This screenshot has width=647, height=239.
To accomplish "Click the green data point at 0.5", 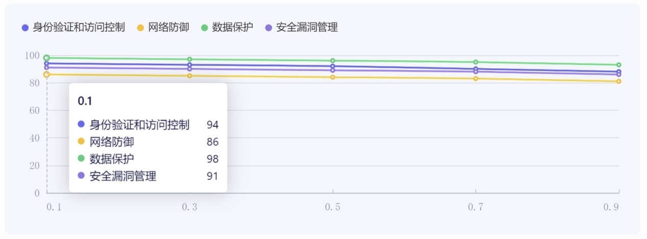I will (332, 61).
